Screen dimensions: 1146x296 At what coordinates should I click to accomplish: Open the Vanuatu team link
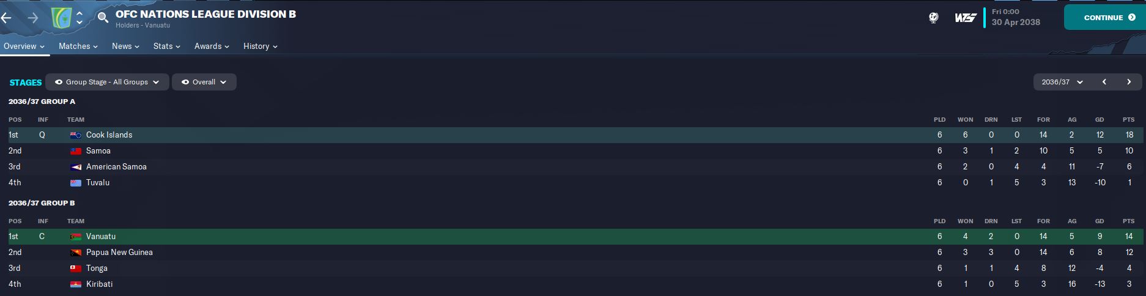101,237
